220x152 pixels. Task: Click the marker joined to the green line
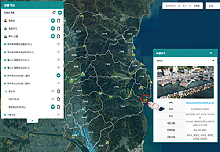tap(83, 74)
